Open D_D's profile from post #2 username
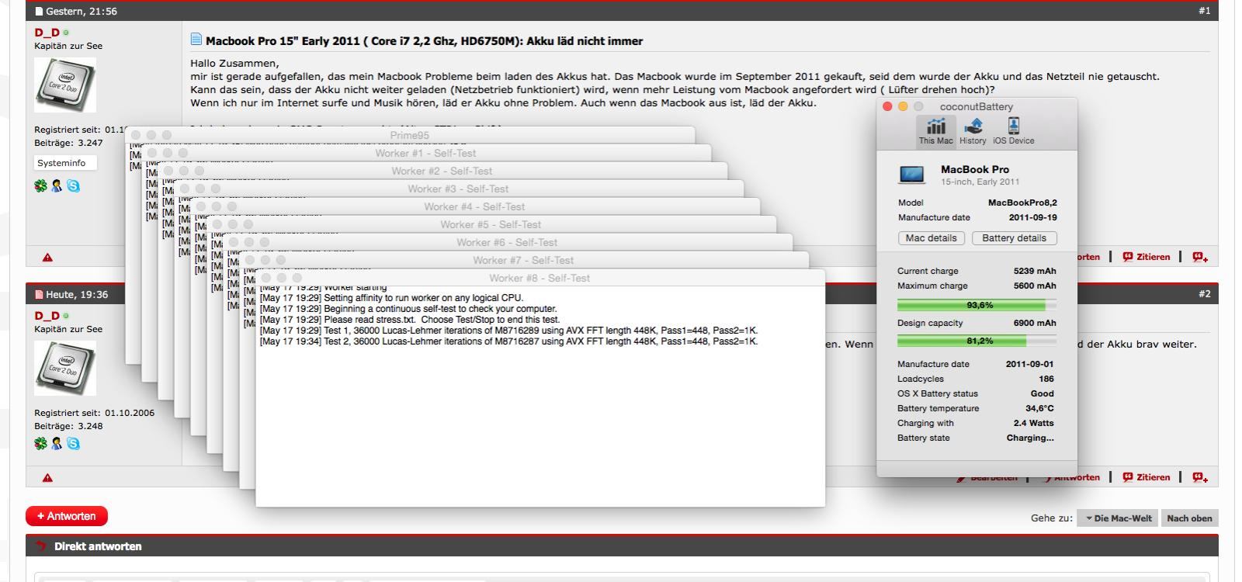The width and height of the screenshot is (1242, 582). 47,316
